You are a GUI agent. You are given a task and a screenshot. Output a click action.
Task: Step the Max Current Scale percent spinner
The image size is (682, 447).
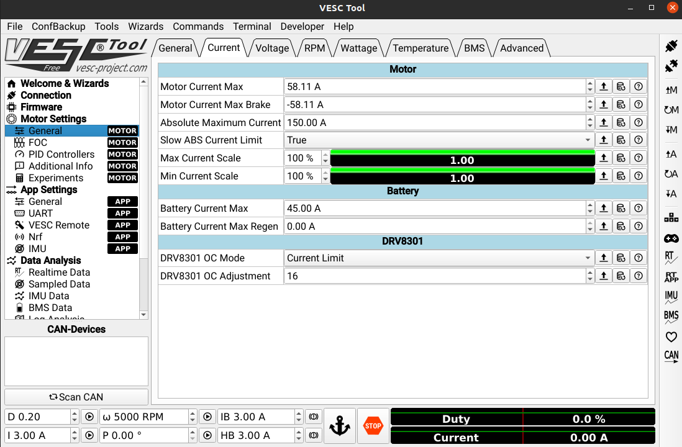click(325, 158)
